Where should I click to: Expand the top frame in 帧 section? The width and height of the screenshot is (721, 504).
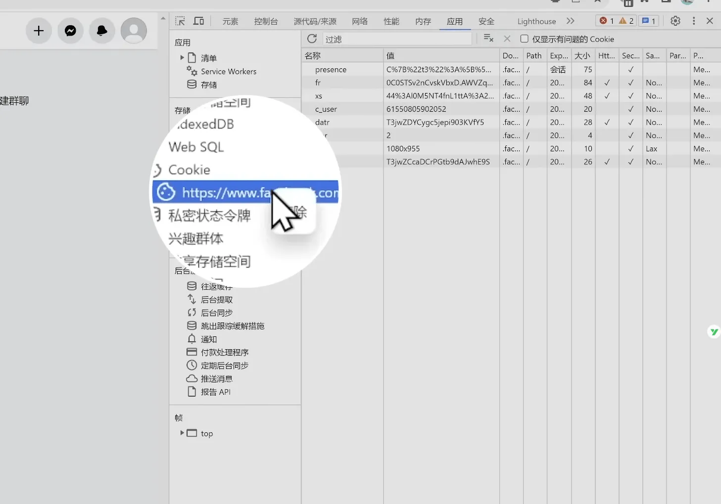point(182,433)
